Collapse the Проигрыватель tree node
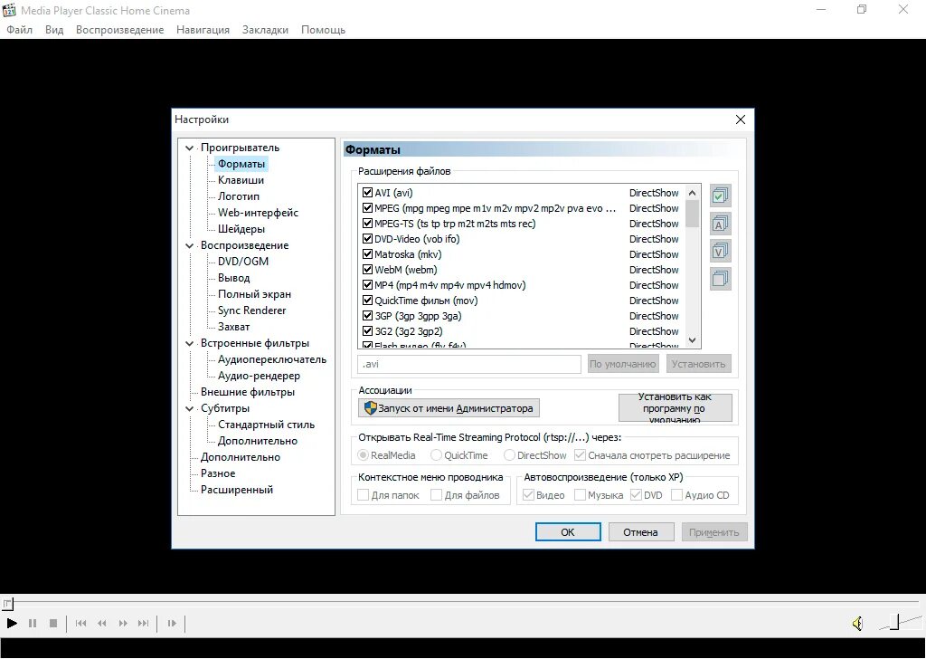 coord(190,148)
